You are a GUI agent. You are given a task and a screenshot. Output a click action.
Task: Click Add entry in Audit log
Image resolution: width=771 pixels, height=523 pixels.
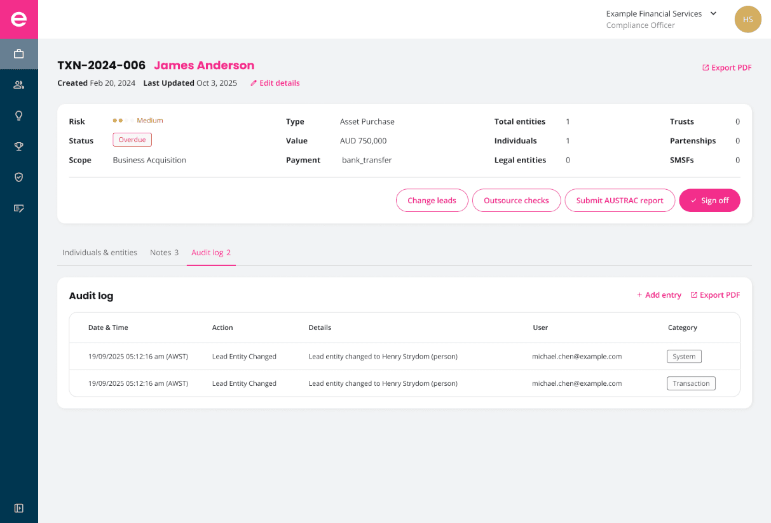point(659,295)
